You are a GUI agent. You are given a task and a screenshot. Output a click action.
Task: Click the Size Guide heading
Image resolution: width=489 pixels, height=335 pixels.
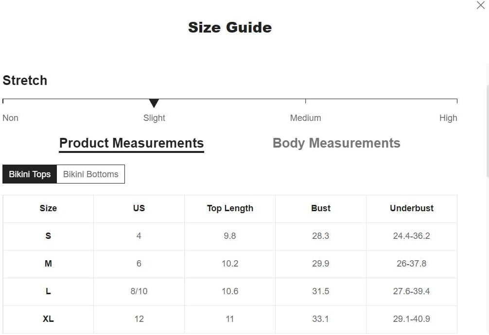[x=230, y=27]
